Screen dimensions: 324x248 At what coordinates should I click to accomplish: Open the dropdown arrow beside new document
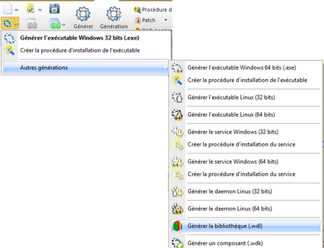coord(17,10)
